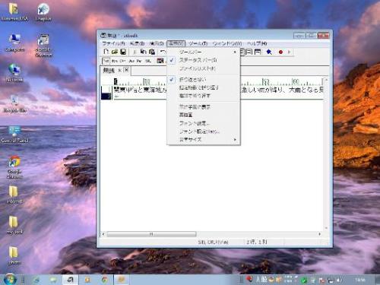The image size is (380, 285).
Task: Open the print フォント設定 entry
Action: 204,131
